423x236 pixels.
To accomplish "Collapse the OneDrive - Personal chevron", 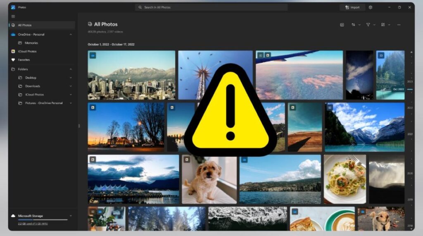I will [x=71, y=35].
